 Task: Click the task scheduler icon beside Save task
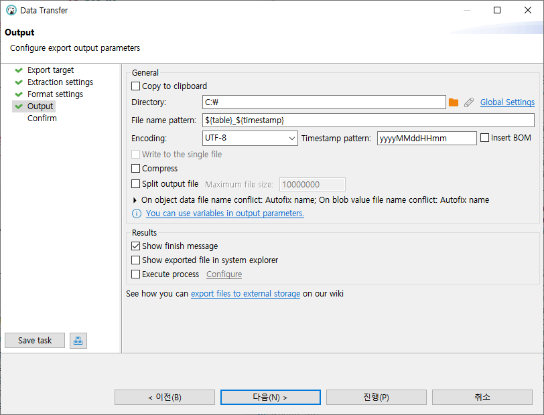coord(78,341)
